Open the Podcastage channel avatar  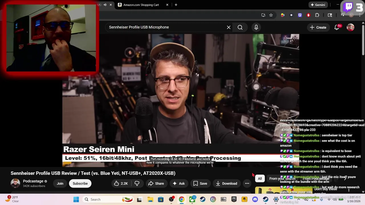pos(15,183)
